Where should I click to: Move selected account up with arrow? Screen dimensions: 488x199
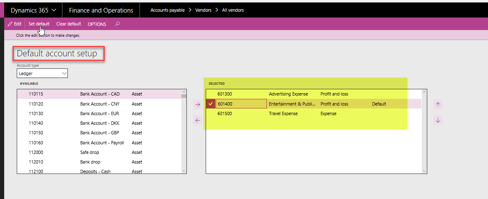(x=438, y=104)
